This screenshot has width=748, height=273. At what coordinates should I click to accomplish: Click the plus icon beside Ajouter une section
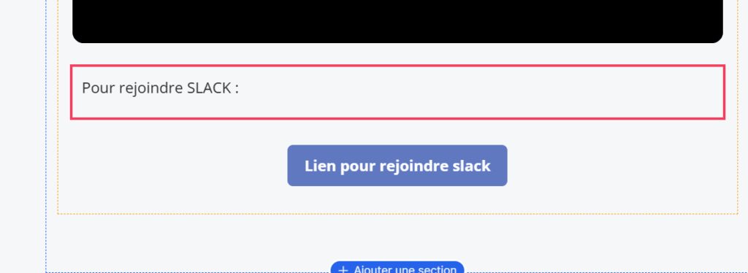click(x=343, y=269)
